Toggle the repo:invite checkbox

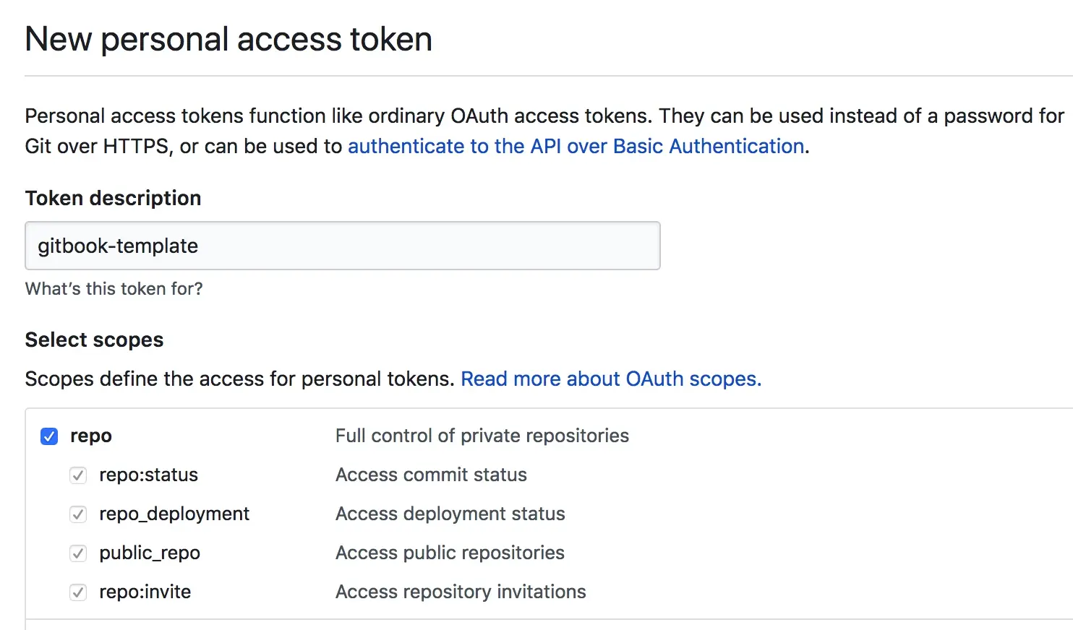78,592
